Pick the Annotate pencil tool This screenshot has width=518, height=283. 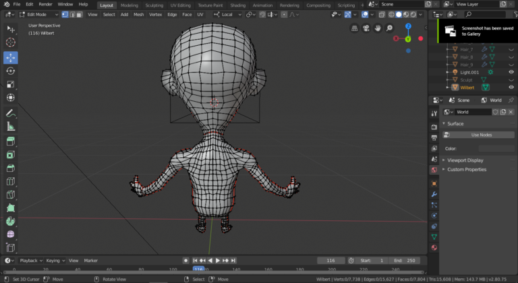click(11, 113)
